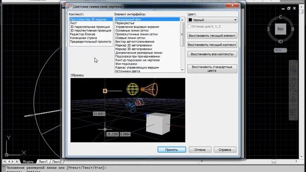Select 'Перекрестье' interface element

coord(125,23)
